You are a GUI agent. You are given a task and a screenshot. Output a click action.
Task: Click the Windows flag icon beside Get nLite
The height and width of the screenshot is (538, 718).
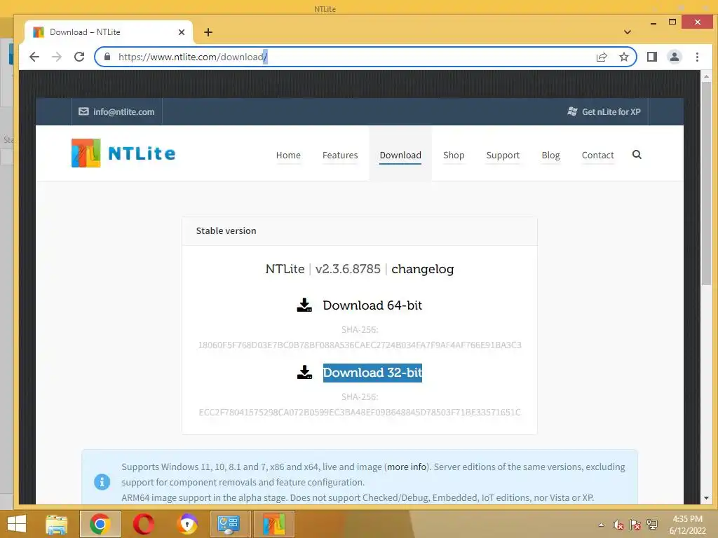coord(572,111)
